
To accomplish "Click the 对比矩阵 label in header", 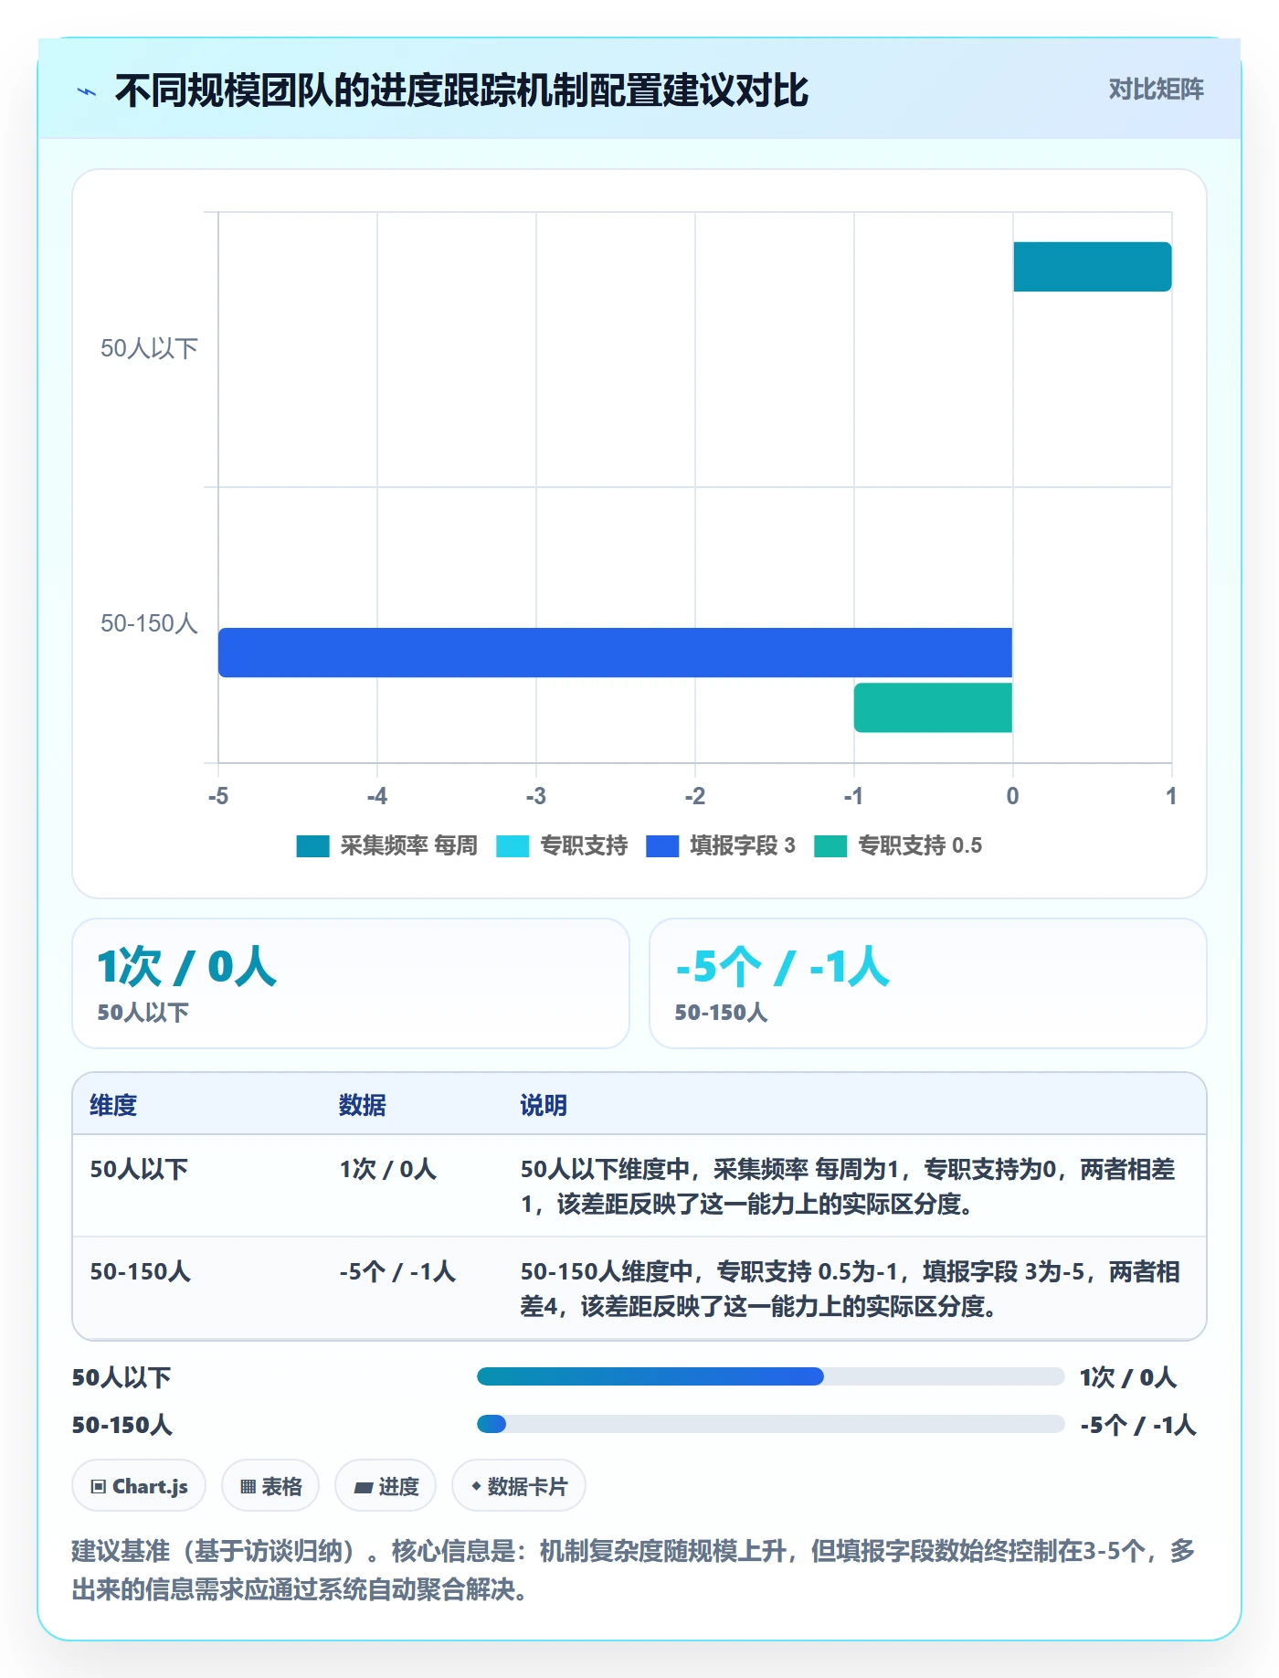I will coord(1156,90).
